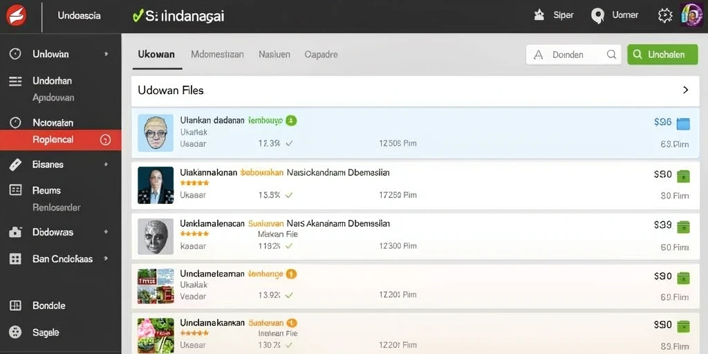
Task: Open the bald face thumbnail in third row
Action: pyautogui.click(x=156, y=236)
